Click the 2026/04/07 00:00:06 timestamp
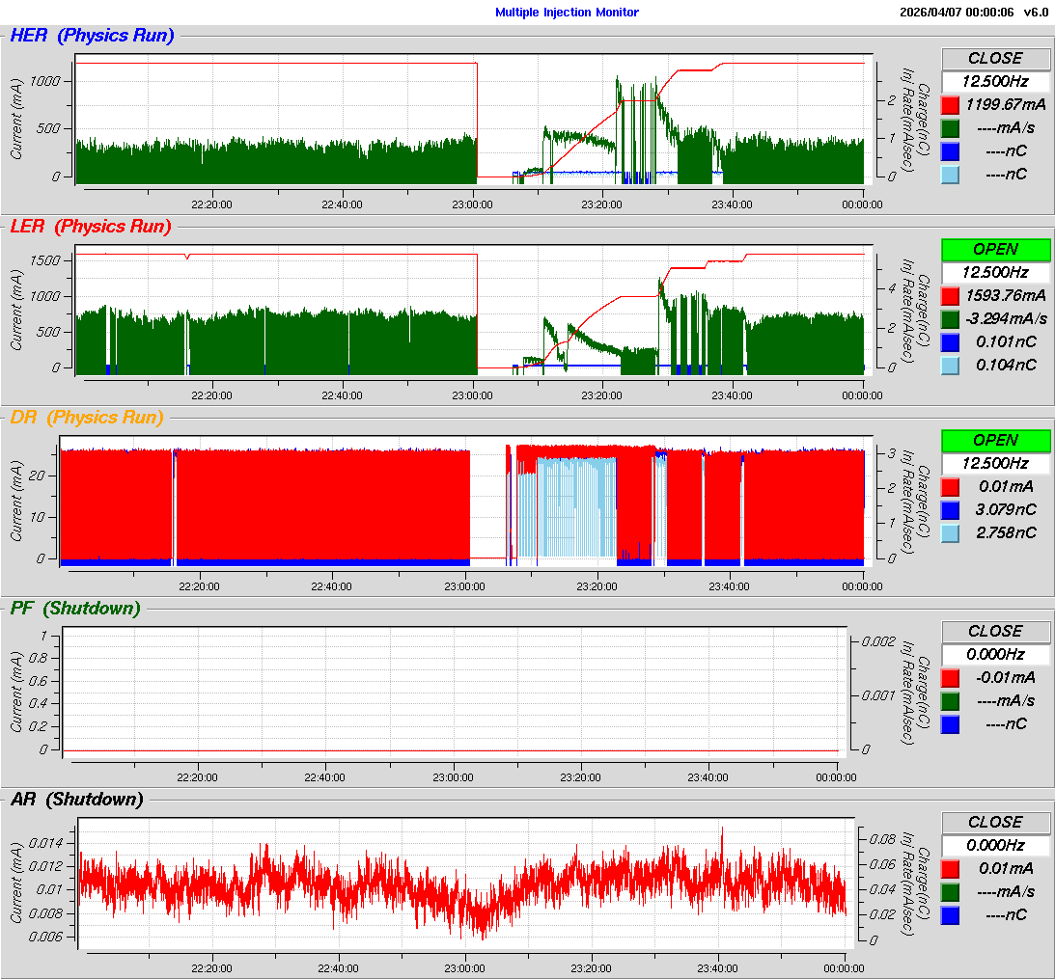Screen dimensions: 1055x979 point(957,13)
